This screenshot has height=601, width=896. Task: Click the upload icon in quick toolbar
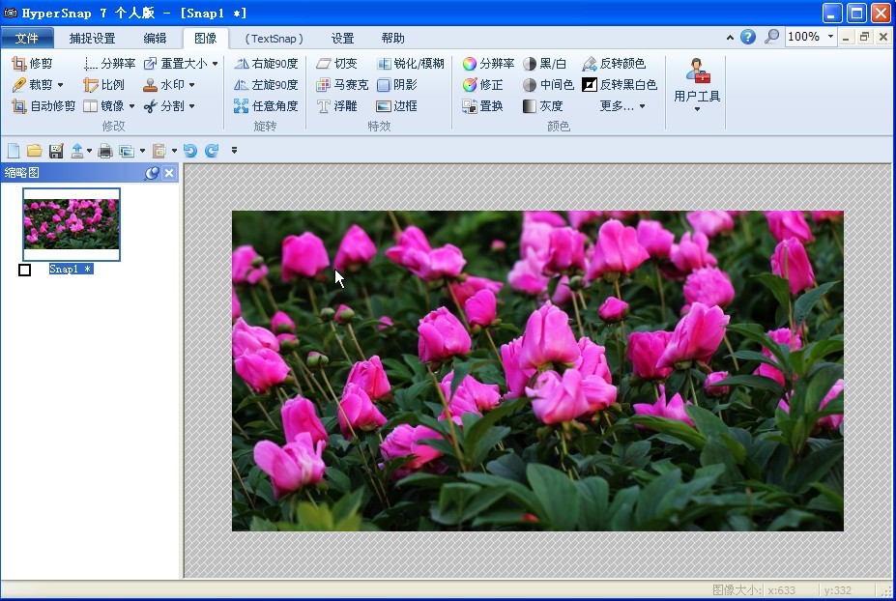coord(77,151)
